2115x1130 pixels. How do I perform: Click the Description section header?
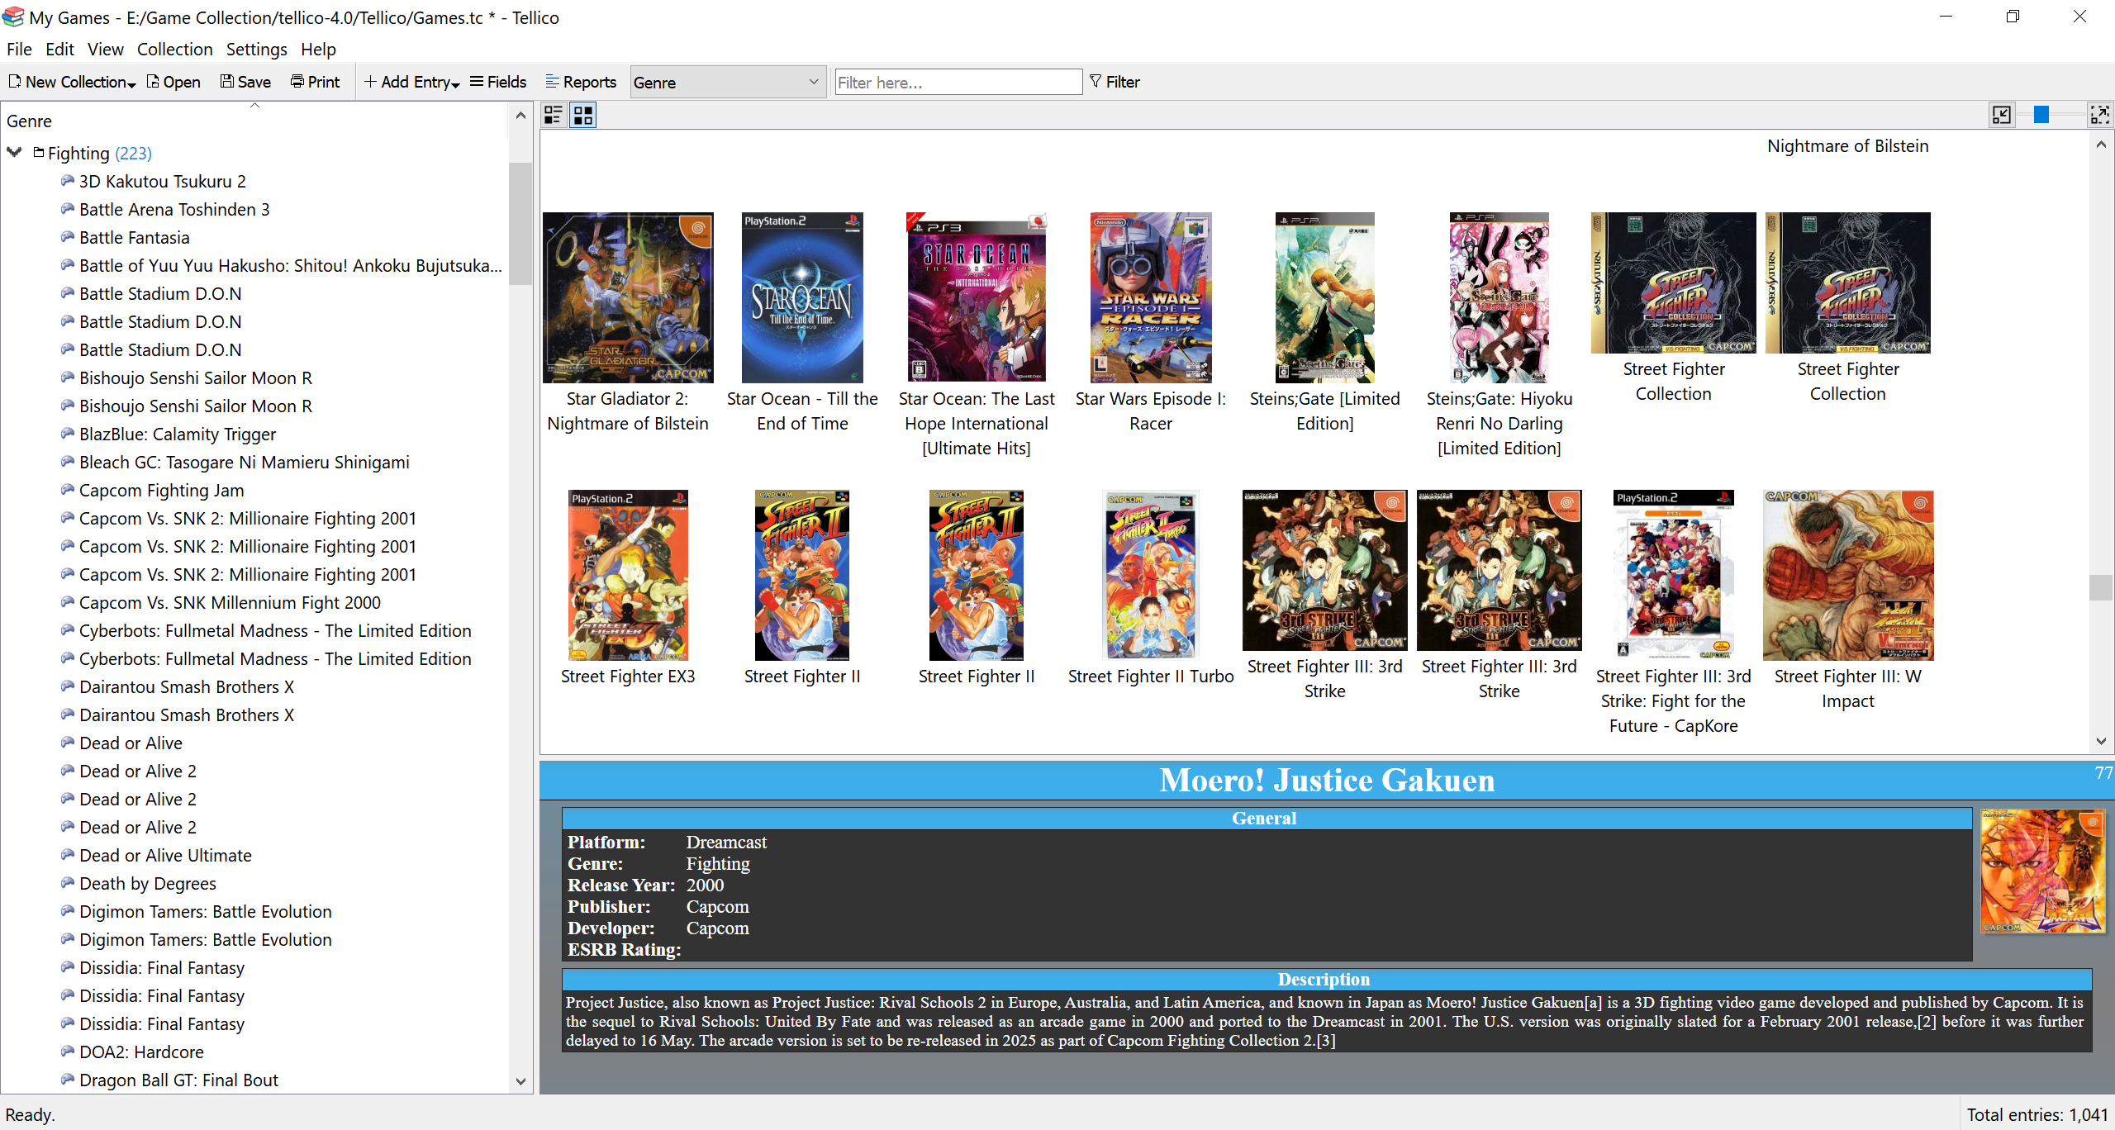pos(1327,980)
